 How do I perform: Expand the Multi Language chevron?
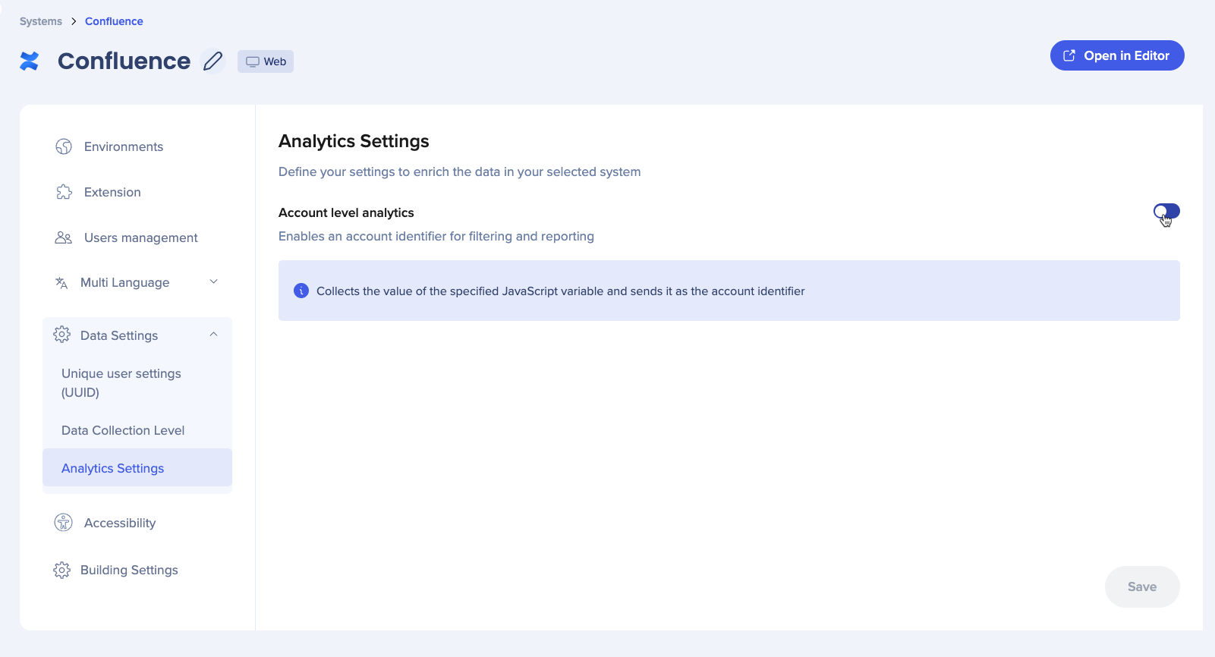tap(214, 282)
